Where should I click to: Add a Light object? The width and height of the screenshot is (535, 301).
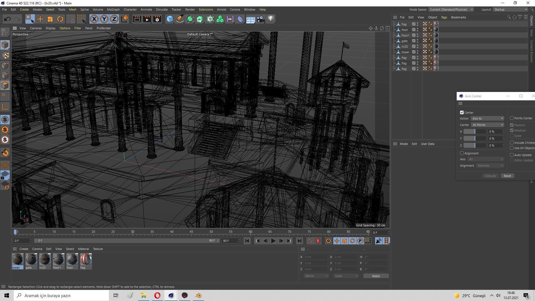(271, 19)
